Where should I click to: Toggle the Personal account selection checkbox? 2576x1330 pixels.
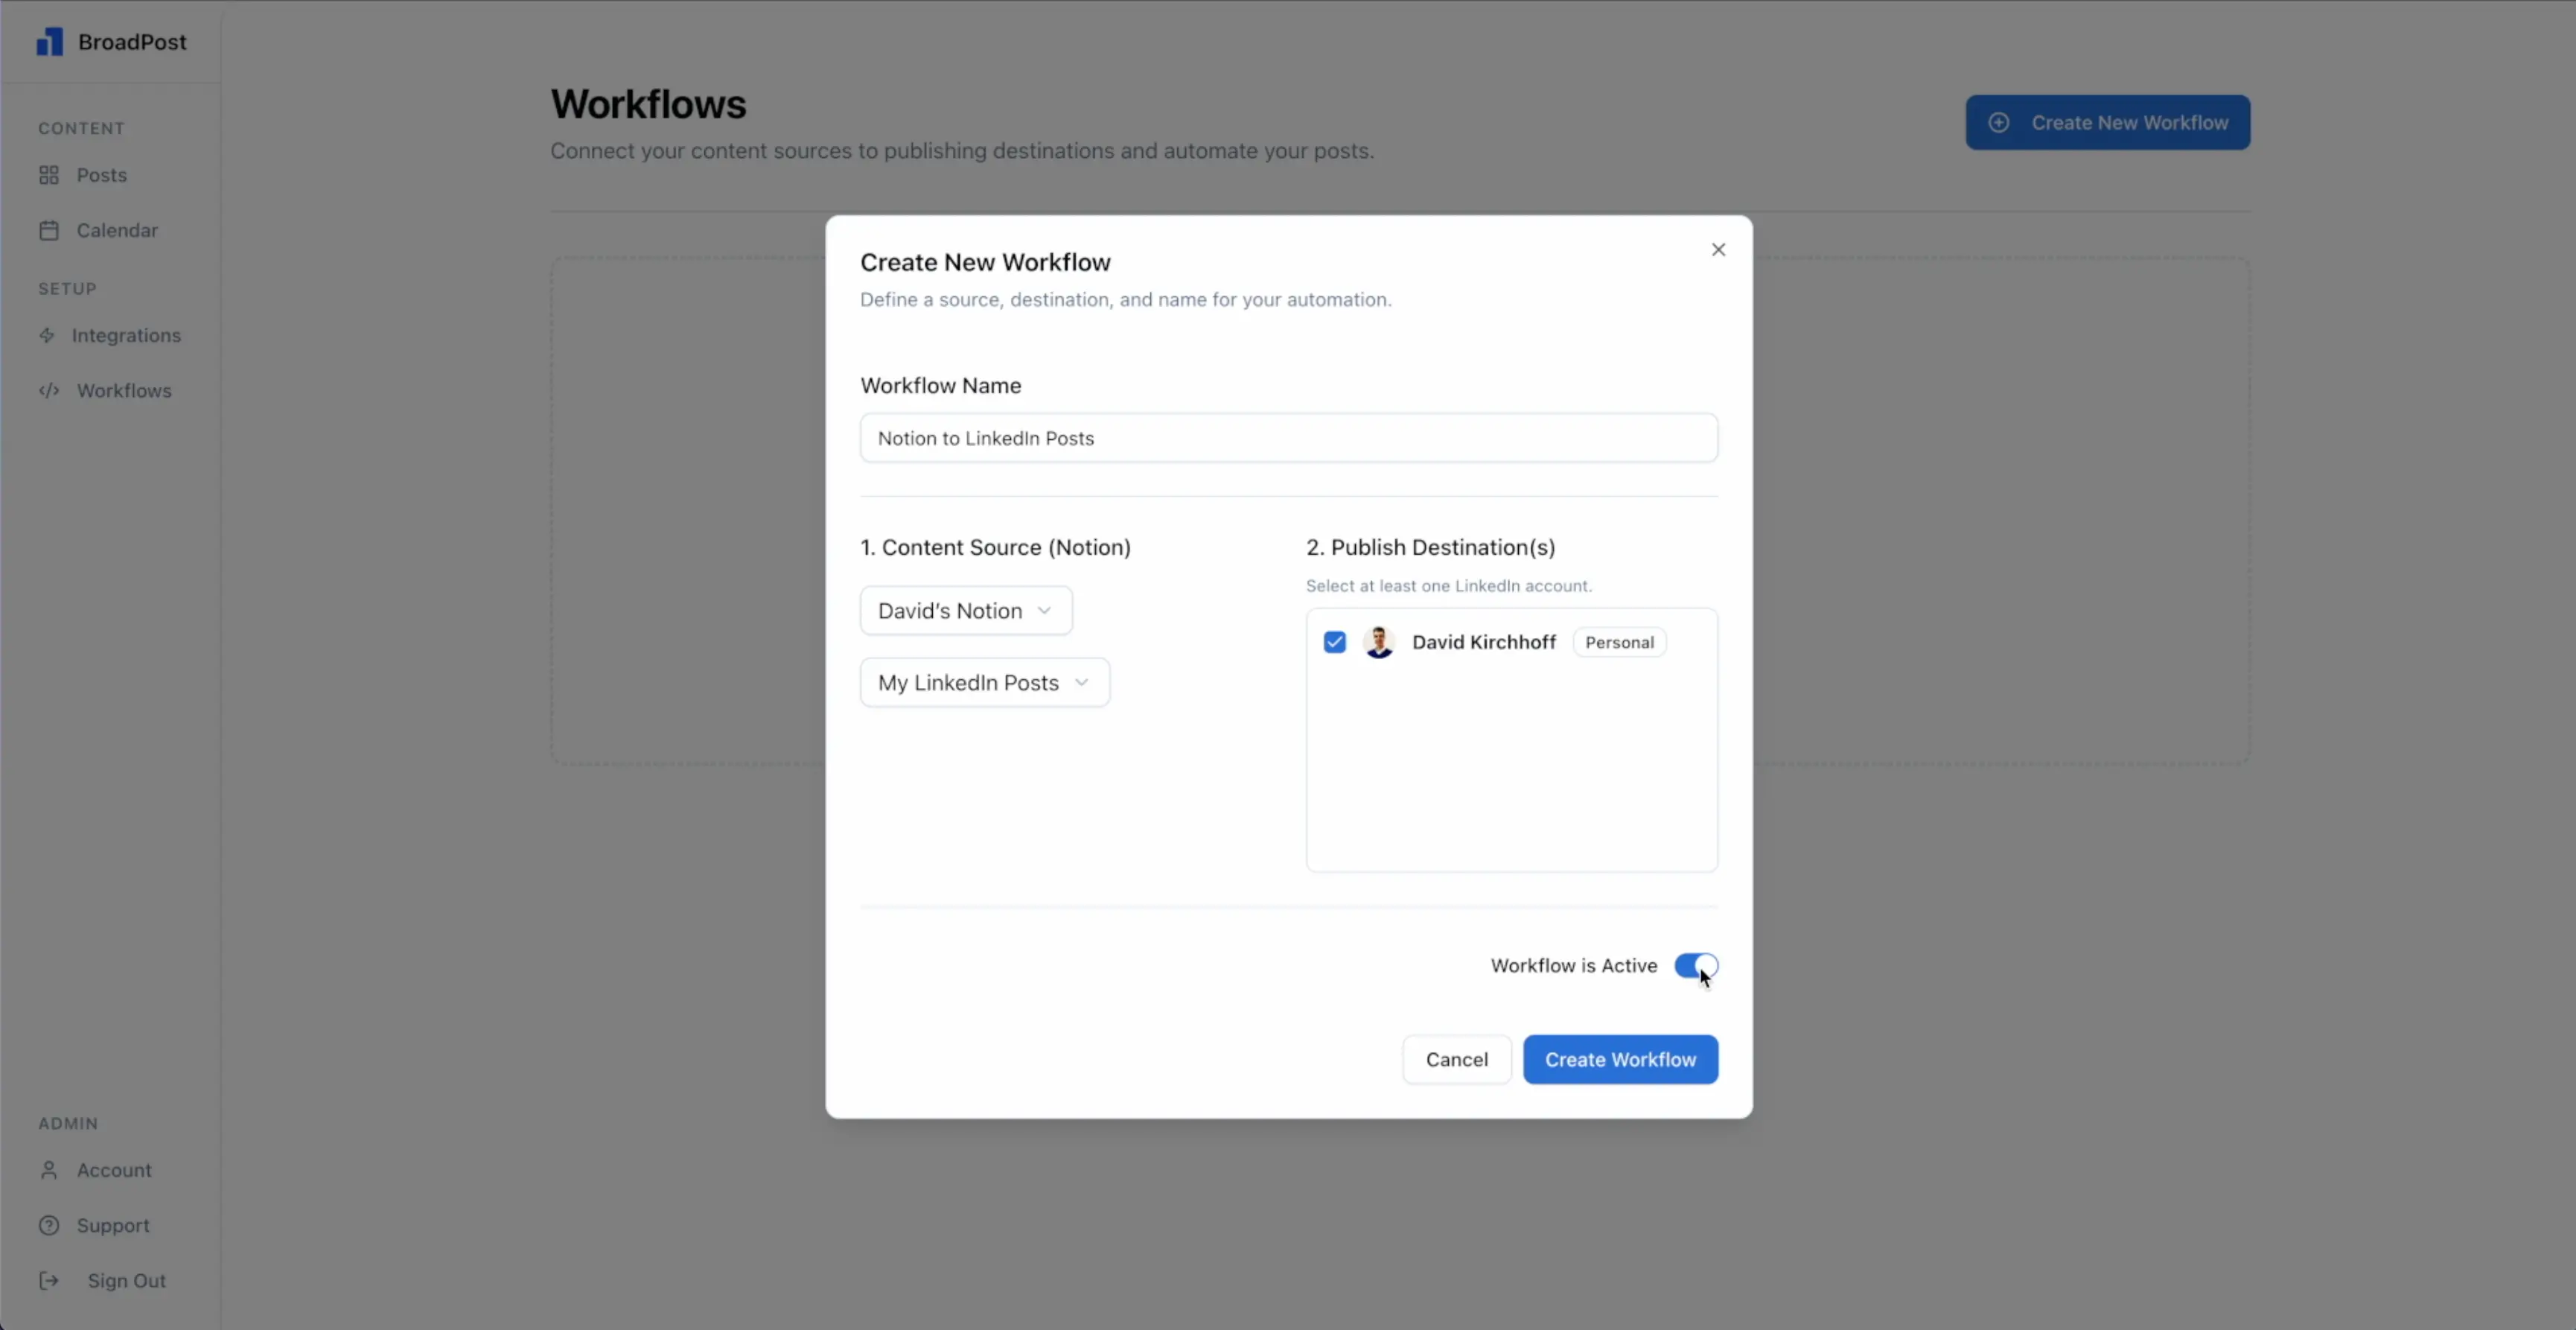pos(1334,642)
